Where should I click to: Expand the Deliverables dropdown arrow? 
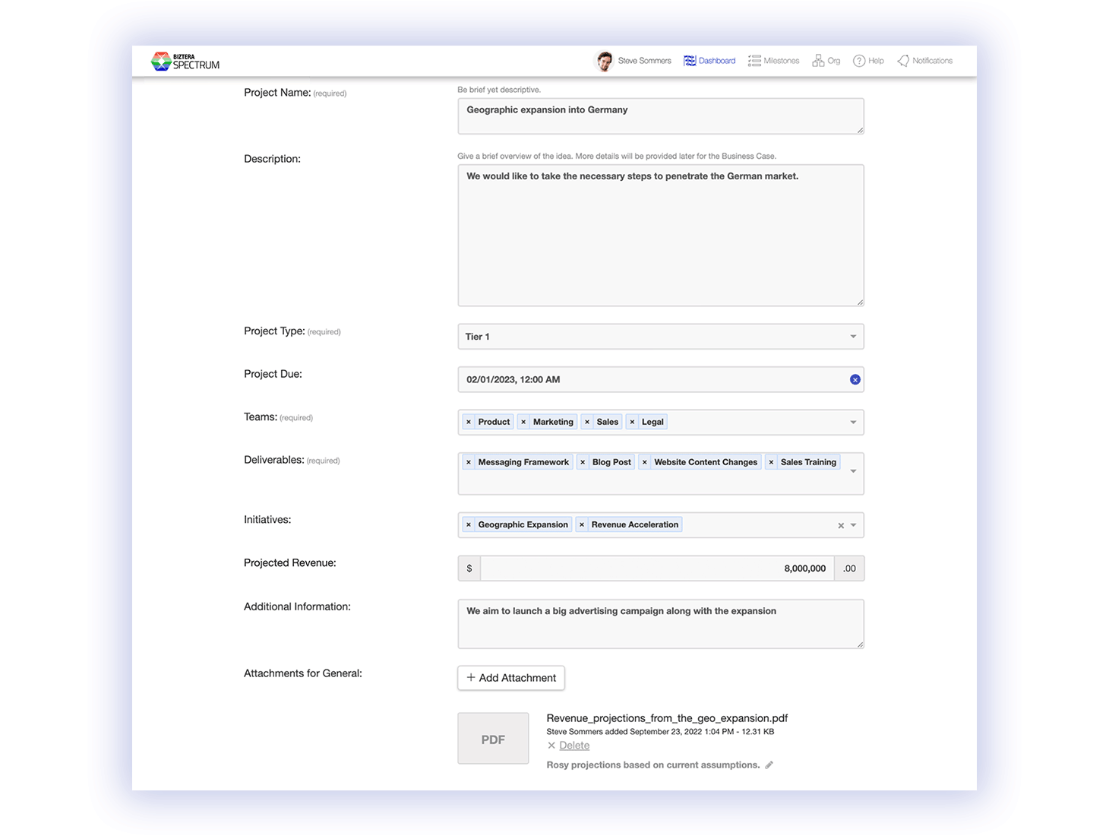(x=853, y=471)
